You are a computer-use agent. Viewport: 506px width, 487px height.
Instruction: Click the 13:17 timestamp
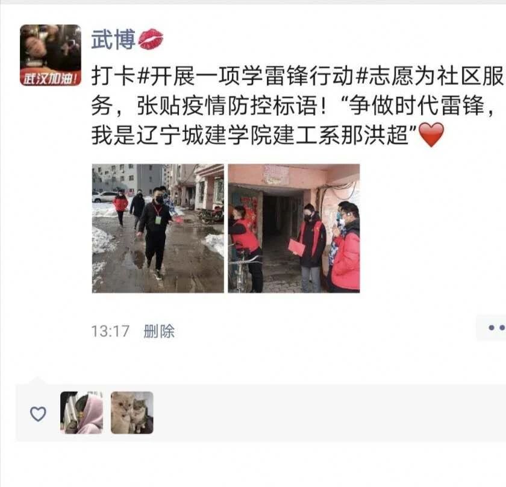(x=110, y=331)
